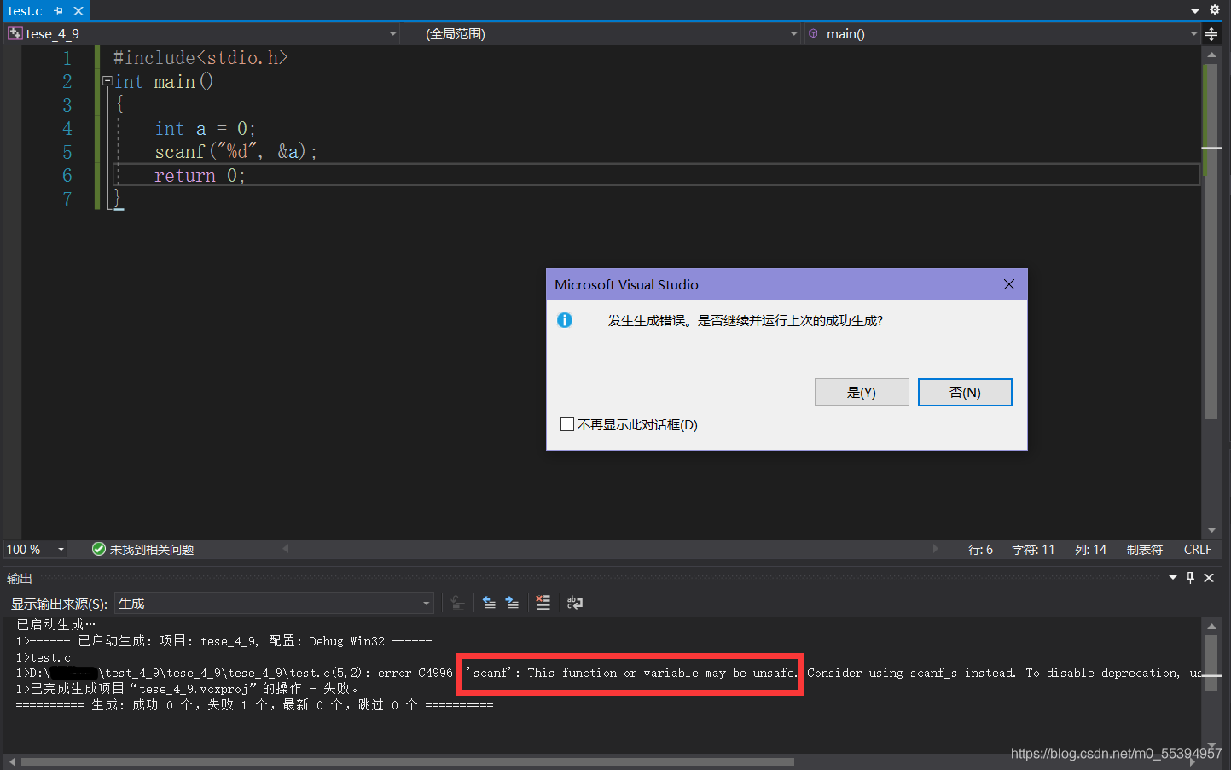Click the output pane scroll up arrow
This screenshot has height=770, width=1231.
[x=1211, y=627]
